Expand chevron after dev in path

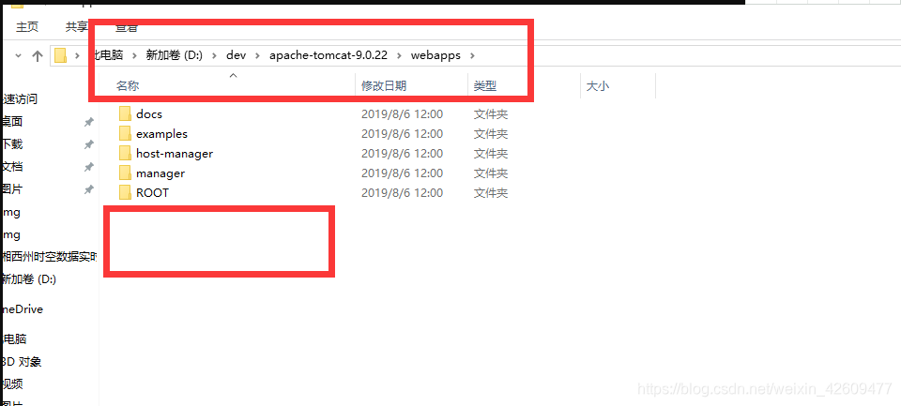(x=257, y=55)
